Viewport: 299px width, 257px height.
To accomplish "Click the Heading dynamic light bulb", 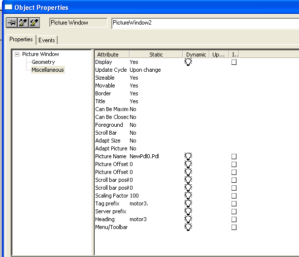I will click(188, 219).
